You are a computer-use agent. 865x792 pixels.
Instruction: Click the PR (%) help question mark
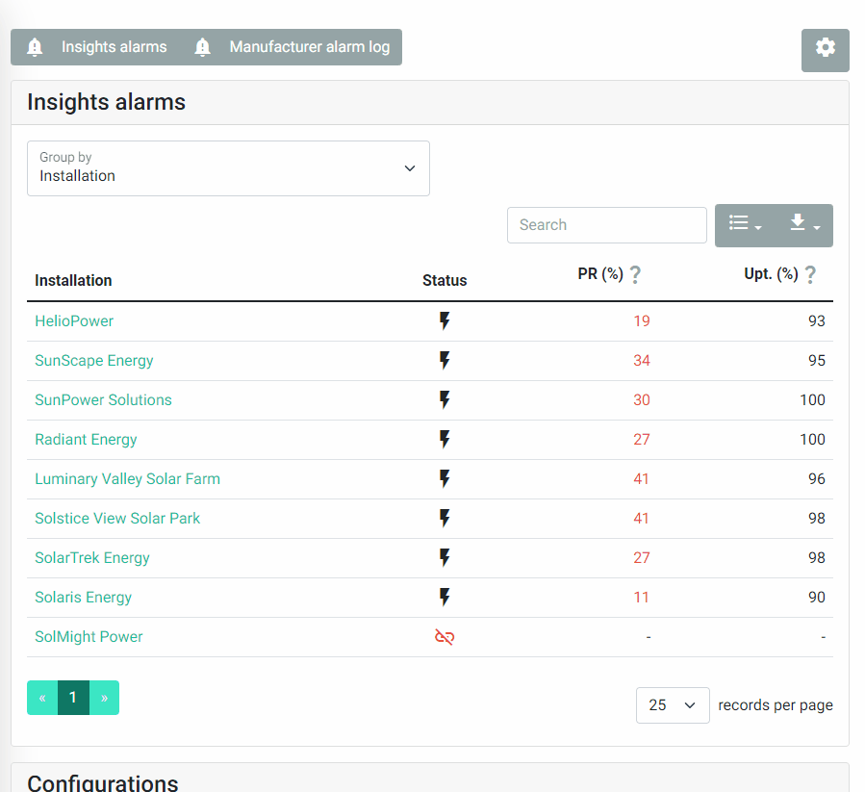tap(635, 274)
